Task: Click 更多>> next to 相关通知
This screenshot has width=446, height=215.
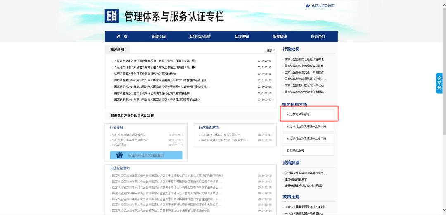Action: click(271, 50)
